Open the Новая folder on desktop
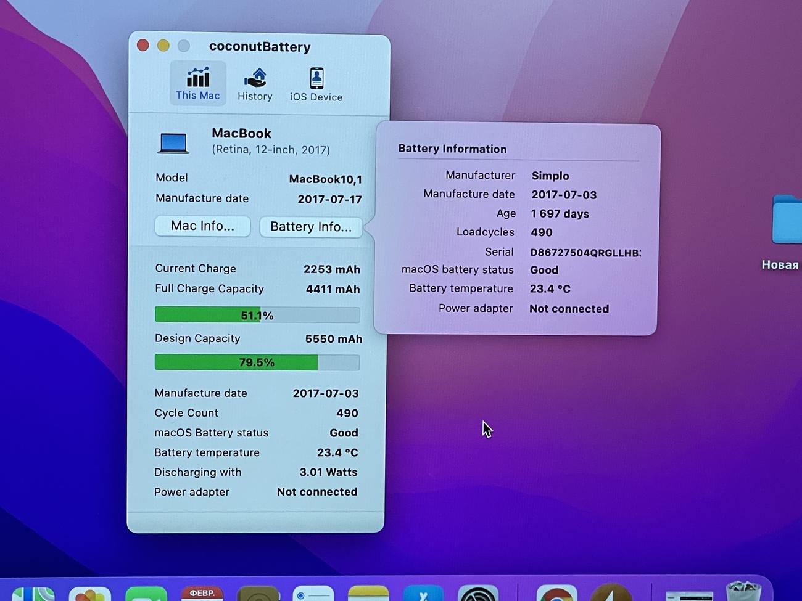This screenshot has height=601, width=802. 787,220
